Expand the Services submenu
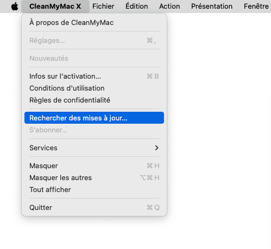The width and height of the screenshot is (271, 249). [94, 148]
